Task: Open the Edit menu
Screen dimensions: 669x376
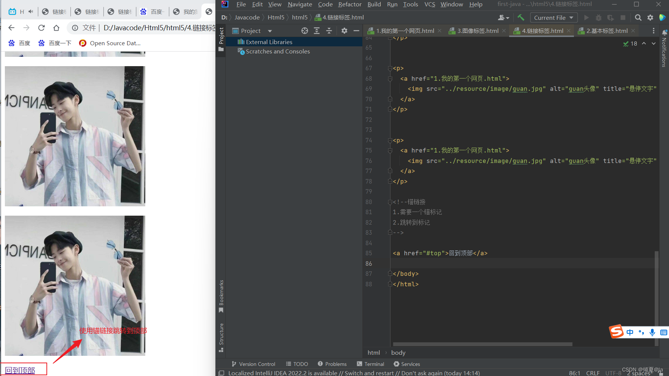Action: point(257,4)
